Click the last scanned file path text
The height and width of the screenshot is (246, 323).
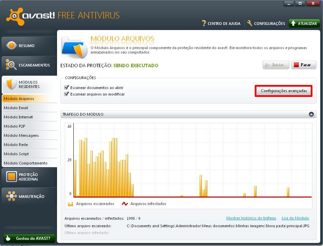coord(218,226)
